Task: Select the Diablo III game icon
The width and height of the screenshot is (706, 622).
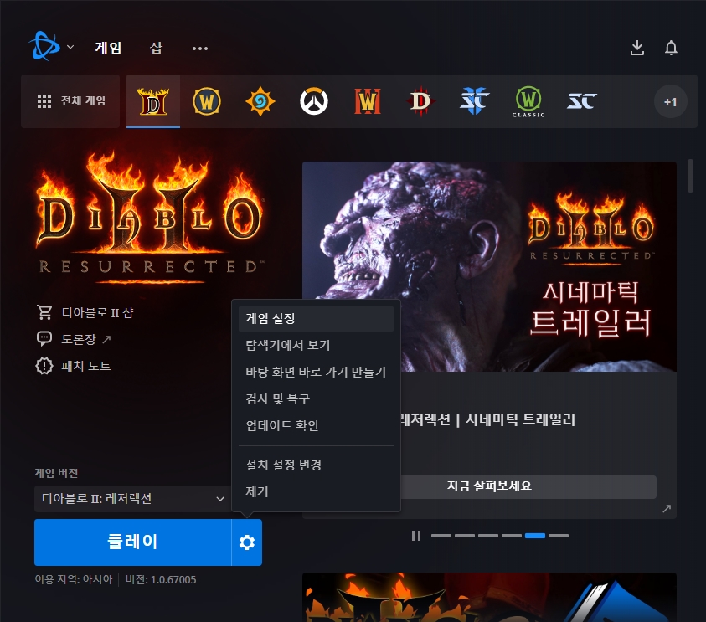Action: click(420, 101)
